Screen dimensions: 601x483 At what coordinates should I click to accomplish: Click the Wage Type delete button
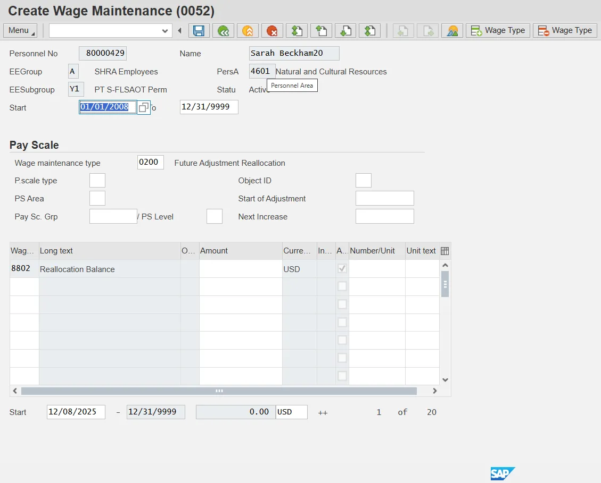pyautogui.click(x=565, y=31)
